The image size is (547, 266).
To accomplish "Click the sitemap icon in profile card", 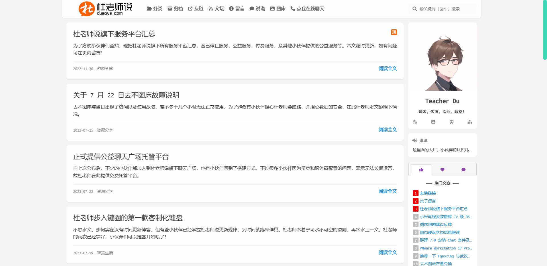I will (470, 122).
